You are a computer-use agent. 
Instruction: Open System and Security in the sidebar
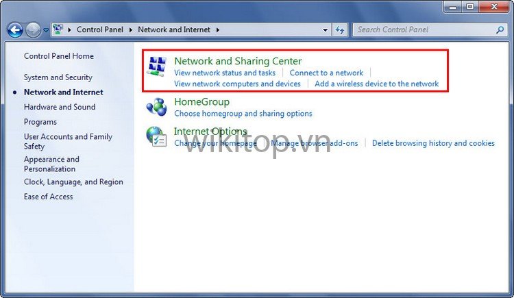58,77
